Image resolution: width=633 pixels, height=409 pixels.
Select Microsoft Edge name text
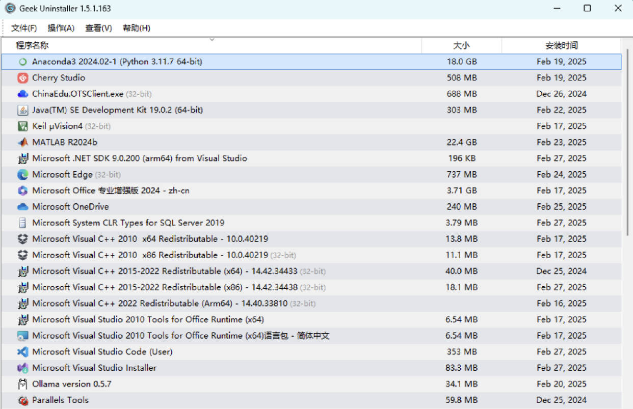click(x=62, y=175)
